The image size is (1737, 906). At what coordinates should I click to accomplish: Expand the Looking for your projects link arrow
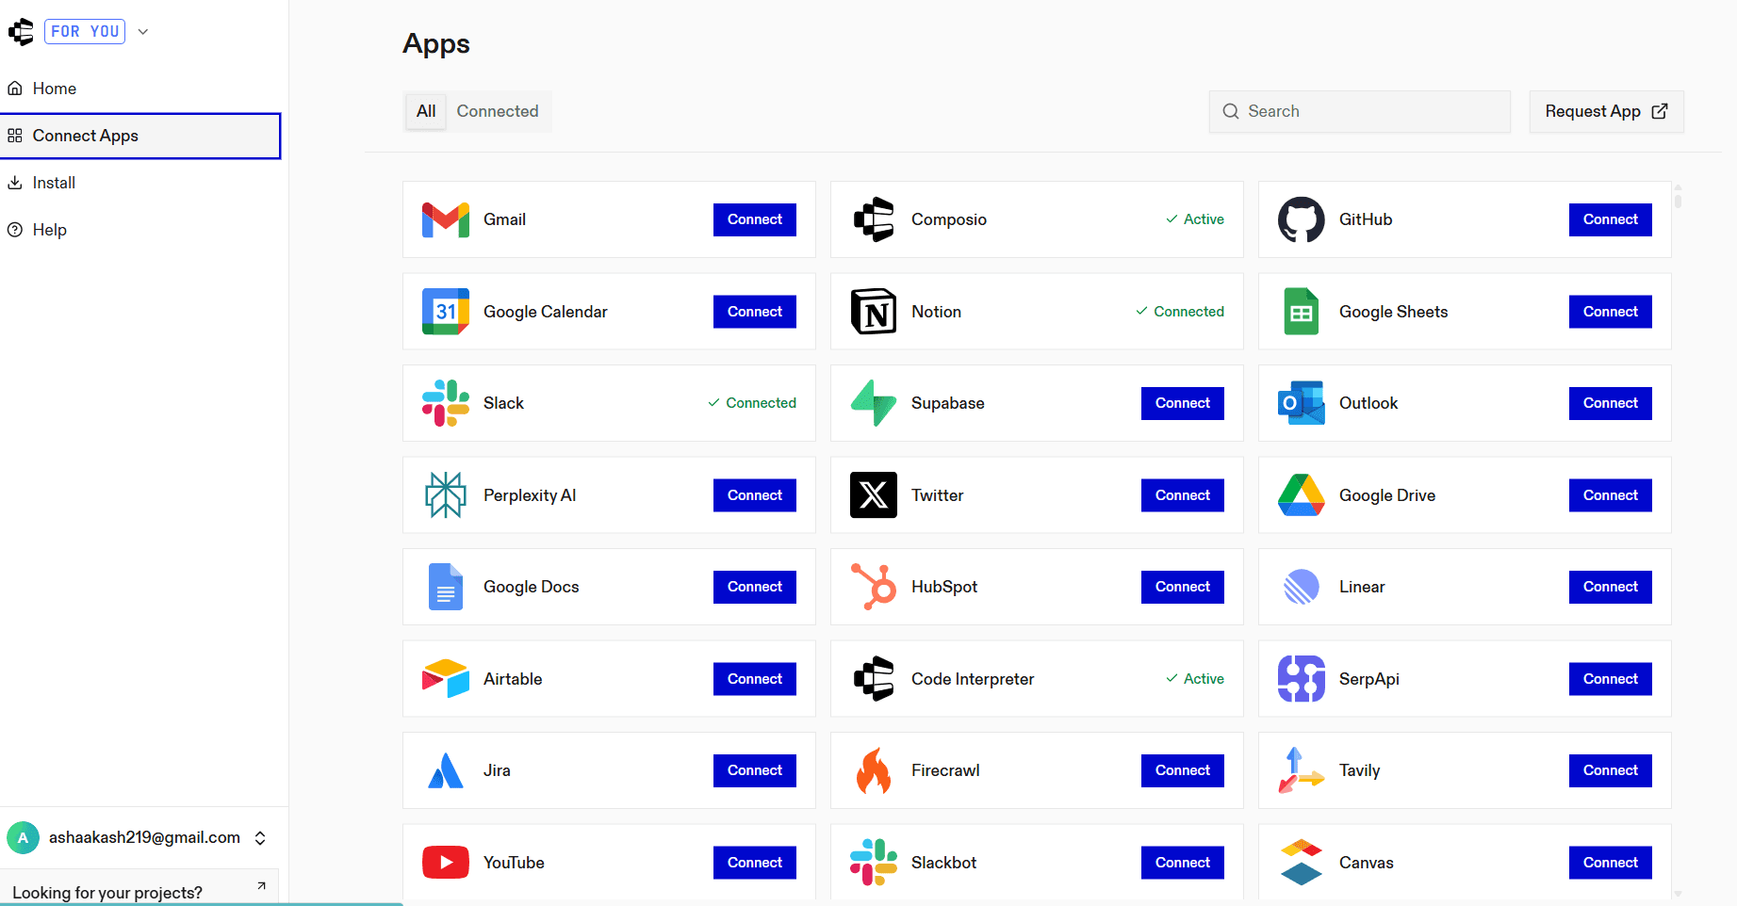[261, 885]
